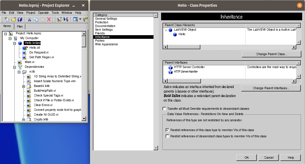Open the Window menu
This screenshot has width=305, height=164.
tap(67, 13)
